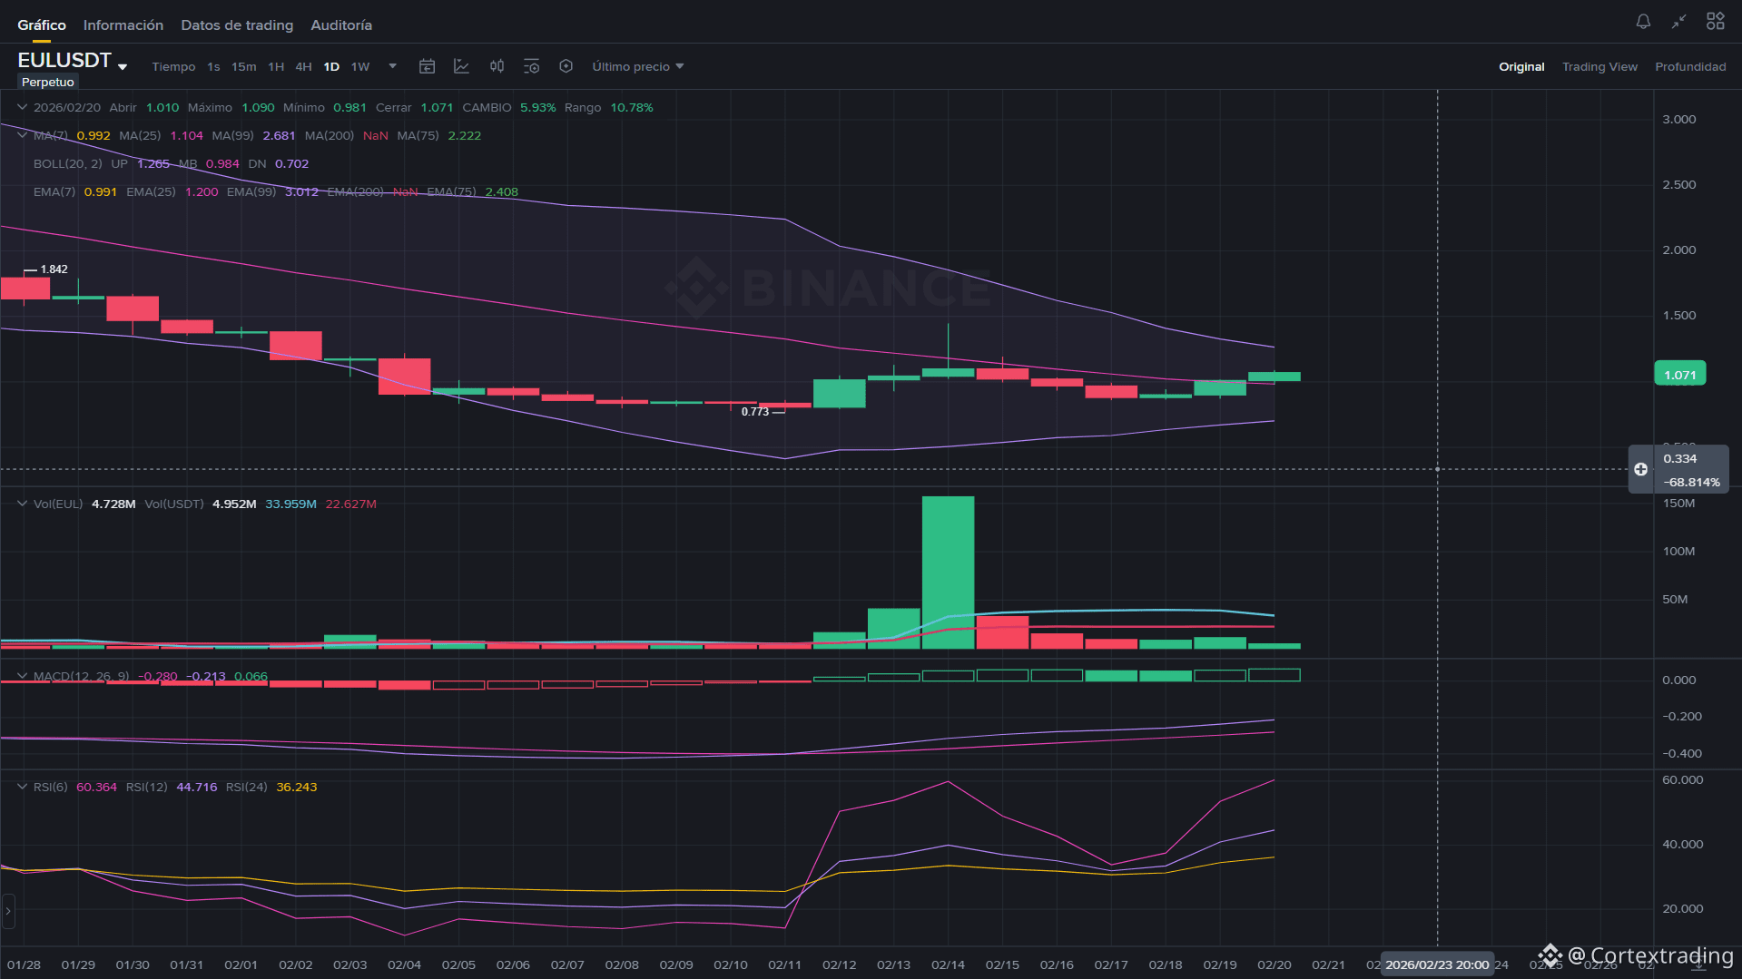The image size is (1742, 979).
Task: Switch to Trading View chart
Action: [x=1599, y=66]
